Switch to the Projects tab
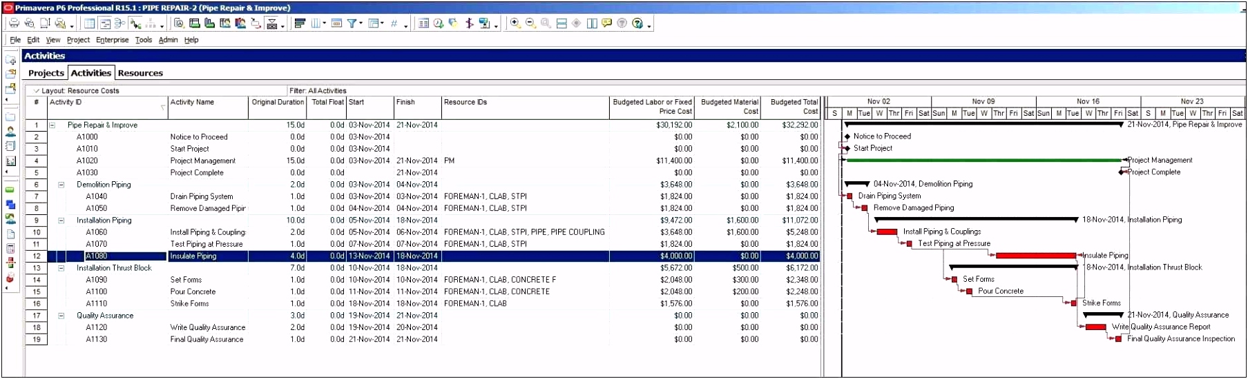 click(x=46, y=73)
